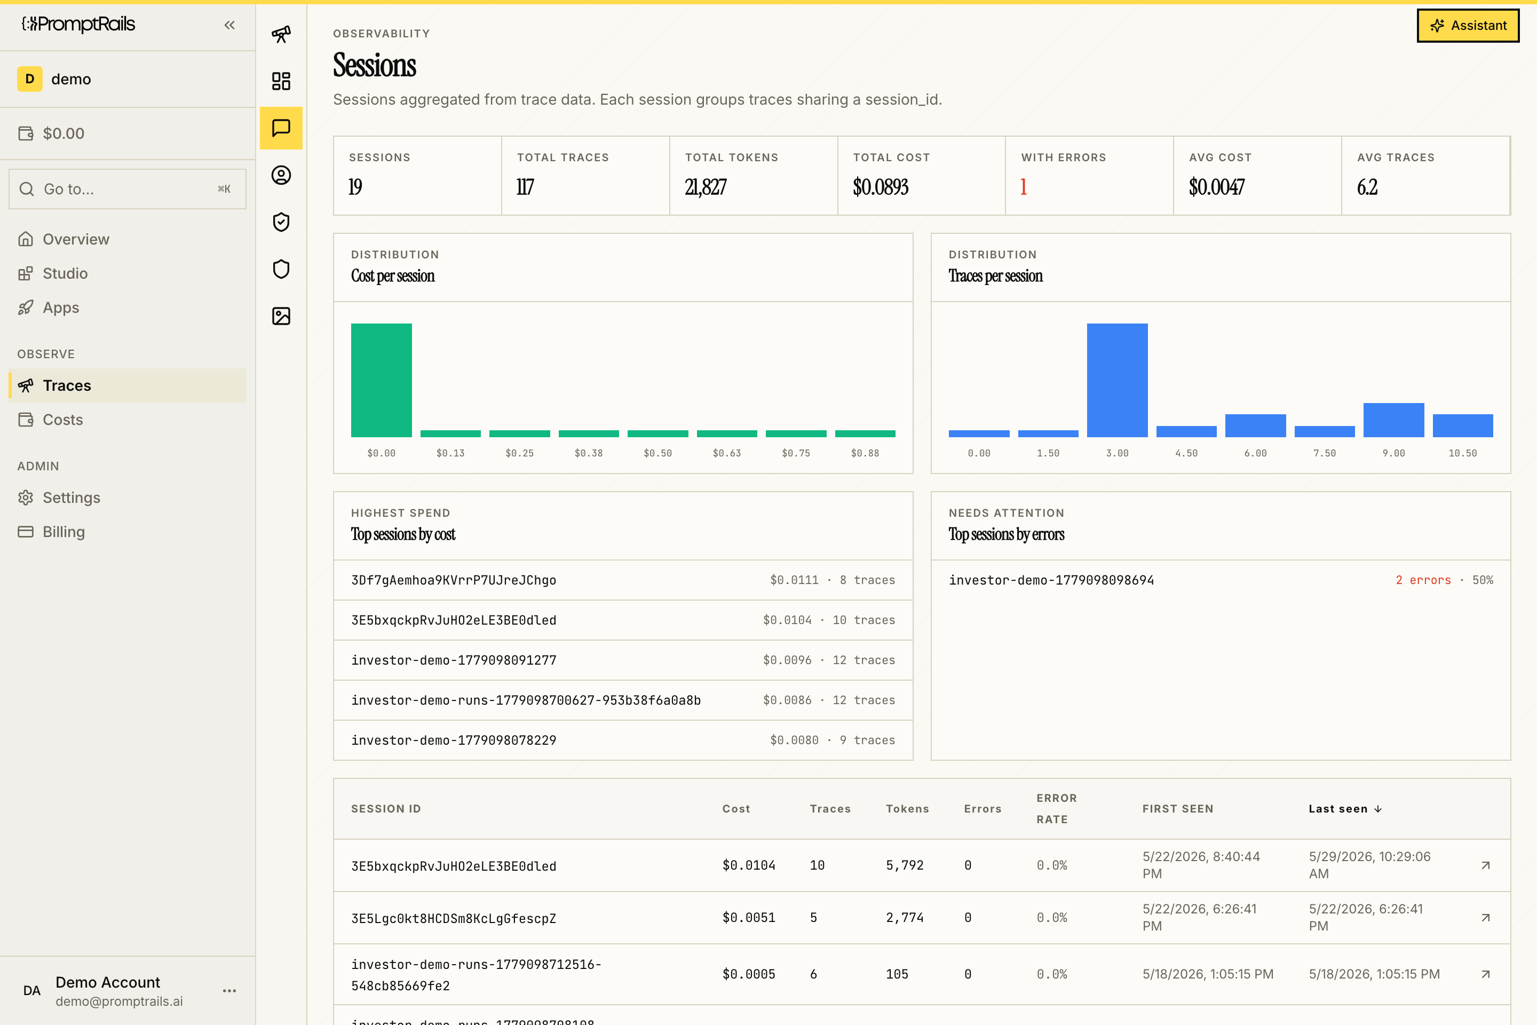Open top session 3Df7gAemhoa9KVrrP7UJreJChgo
The width and height of the screenshot is (1537, 1025).
[623, 580]
